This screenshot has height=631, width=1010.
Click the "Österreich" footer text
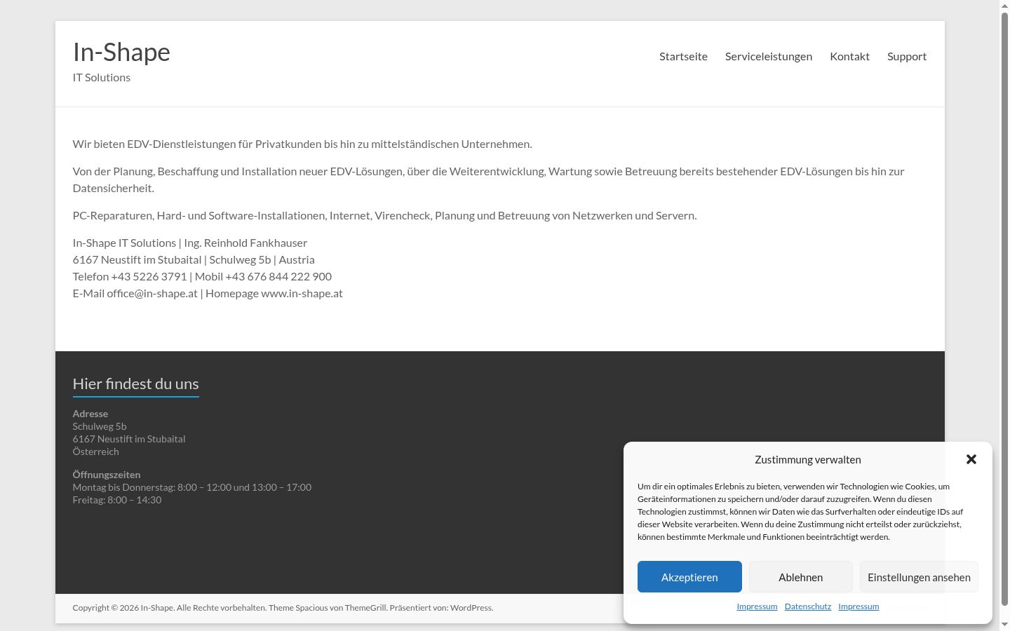(x=96, y=452)
